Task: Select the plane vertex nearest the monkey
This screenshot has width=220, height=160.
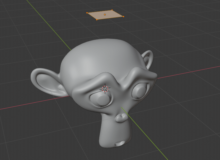Action: pyautogui.click(x=97, y=20)
